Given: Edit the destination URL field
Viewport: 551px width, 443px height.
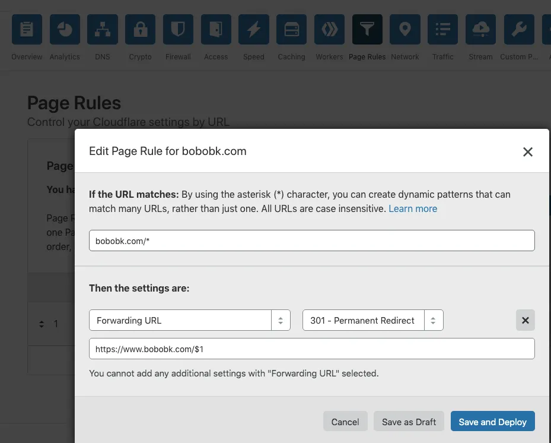Looking at the screenshot, I should (312, 349).
